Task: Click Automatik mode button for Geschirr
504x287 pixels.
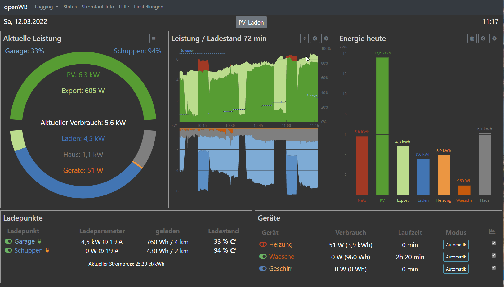Action: [456, 269]
